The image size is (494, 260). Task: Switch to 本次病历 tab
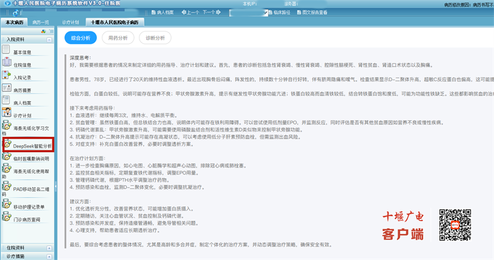point(14,22)
